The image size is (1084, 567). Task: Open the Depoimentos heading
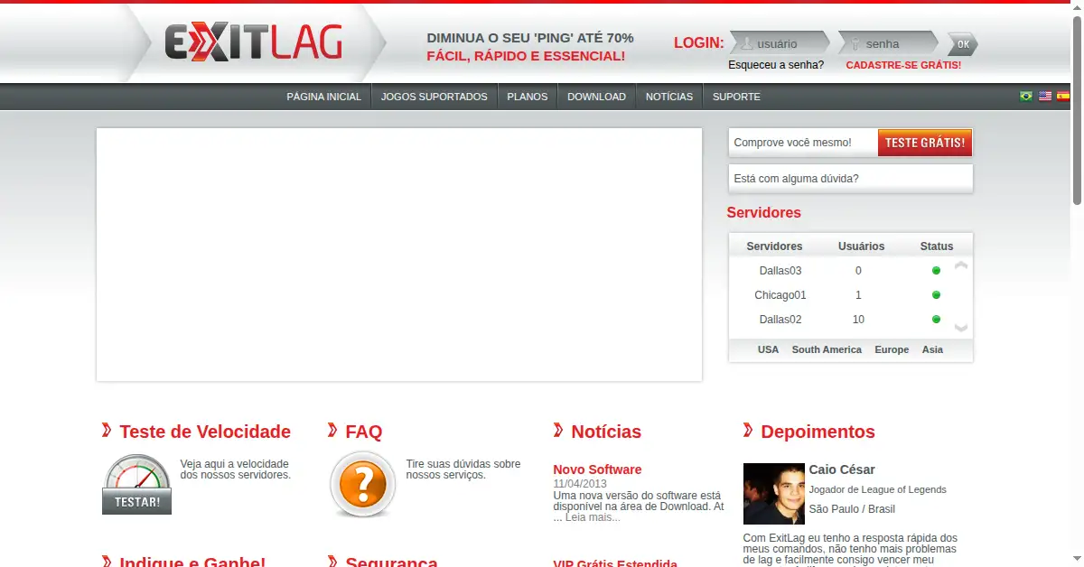[818, 432]
